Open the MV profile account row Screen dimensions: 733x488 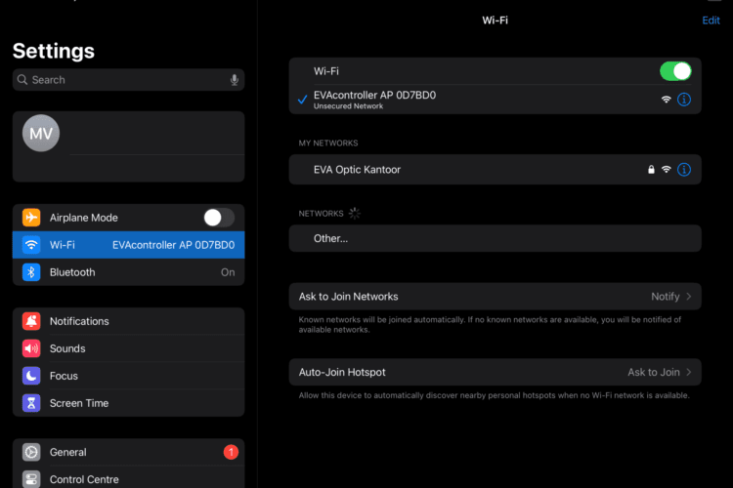[128, 146]
